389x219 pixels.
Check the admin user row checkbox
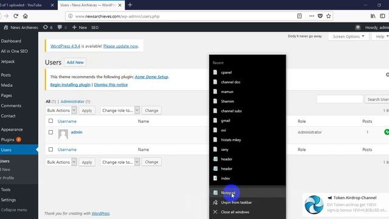(50, 132)
